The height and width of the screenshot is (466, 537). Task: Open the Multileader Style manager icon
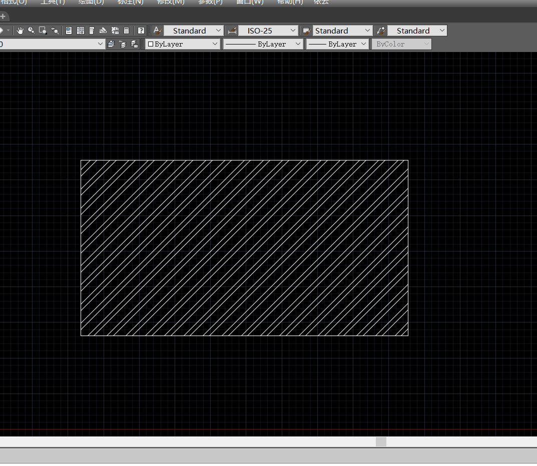[x=381, y=30]
